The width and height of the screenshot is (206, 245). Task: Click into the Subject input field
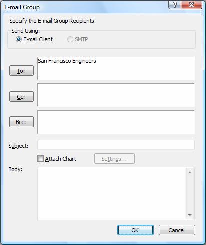(116, 145)
